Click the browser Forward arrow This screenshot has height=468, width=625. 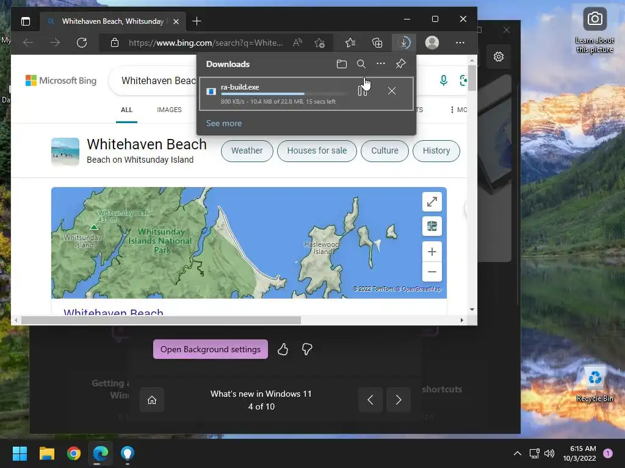tap(55, 43)
